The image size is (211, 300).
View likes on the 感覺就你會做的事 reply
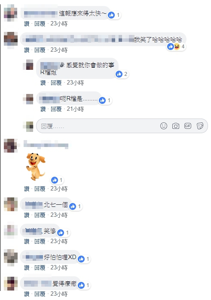coord(122,74)
